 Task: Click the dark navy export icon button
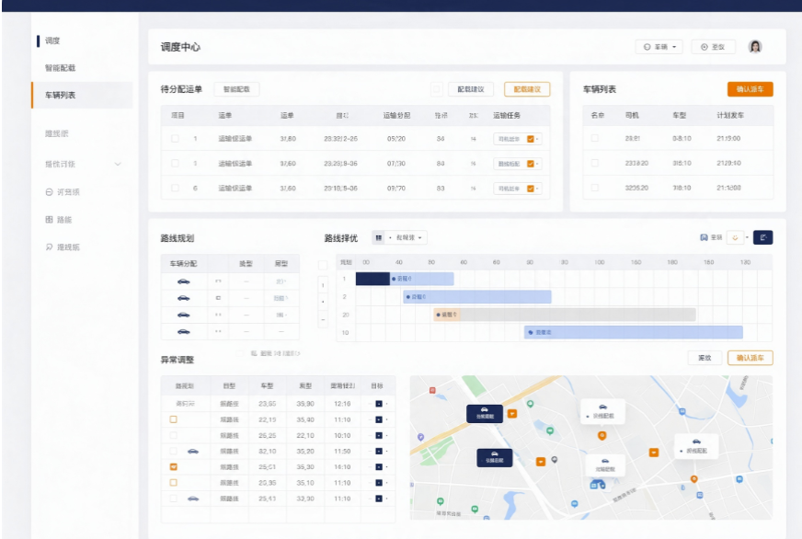763,237
